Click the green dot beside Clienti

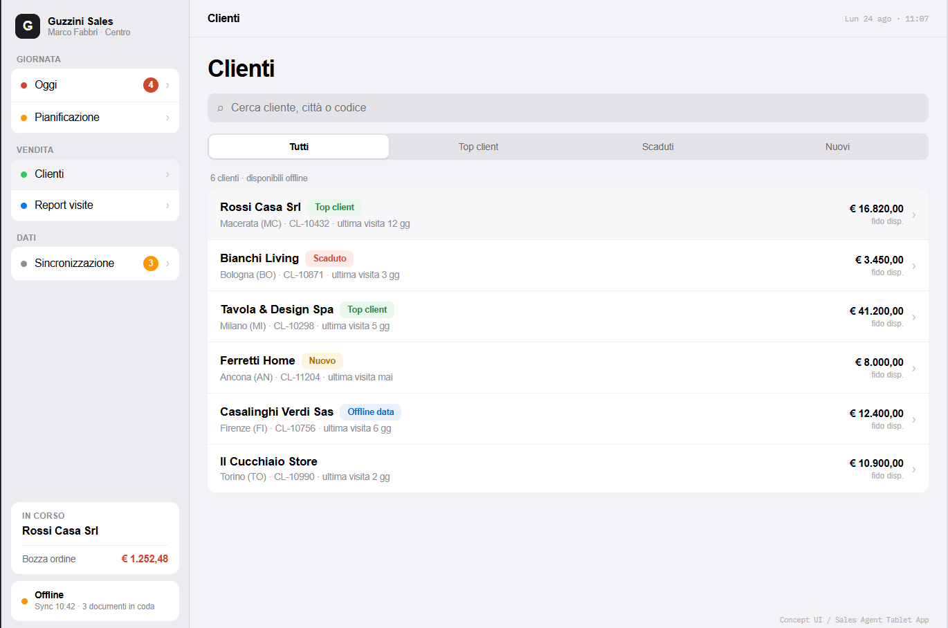click(x=24, y=174)
